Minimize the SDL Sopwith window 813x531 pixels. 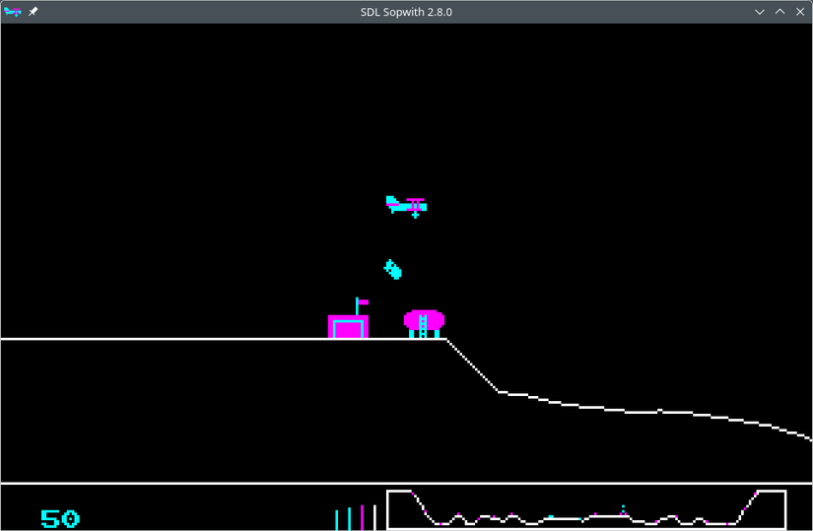(x=760, y=12)
